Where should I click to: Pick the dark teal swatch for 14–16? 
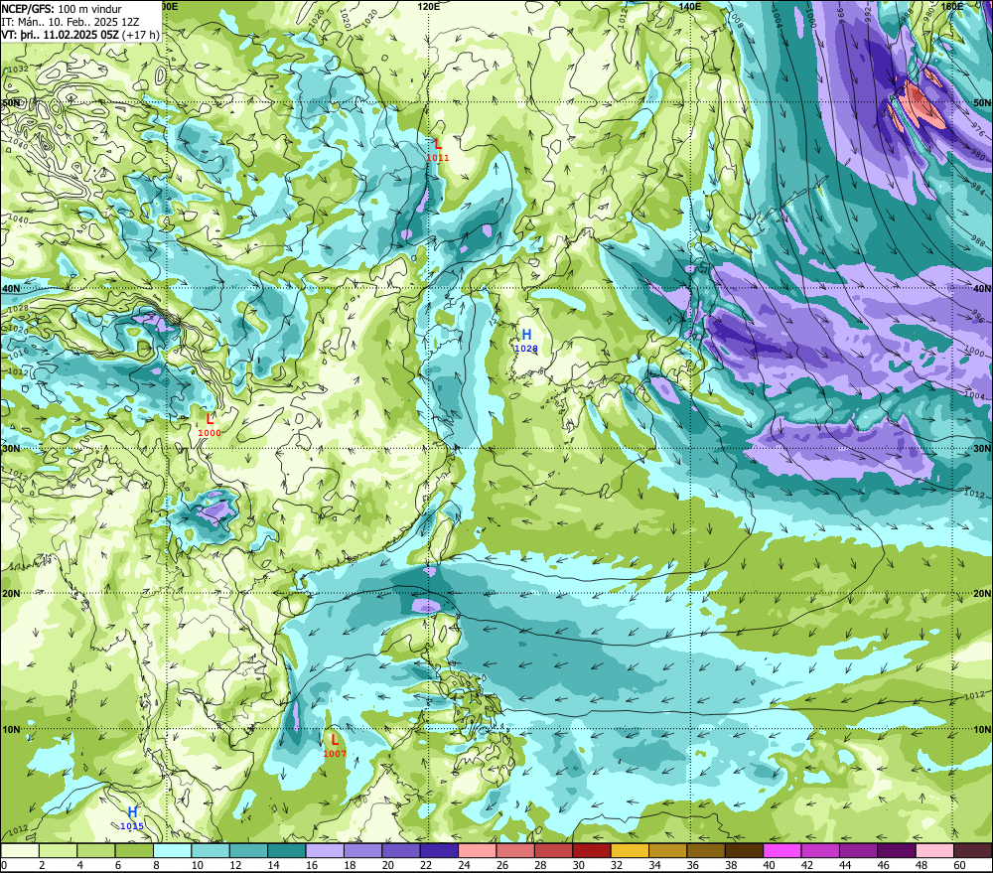(287, 851)
